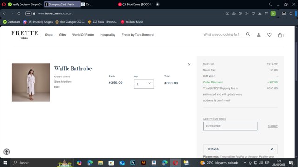The width and height of the screenshot is (298, 167).
Task: Click the Add Promo Code link
Action: pos(215,119)
